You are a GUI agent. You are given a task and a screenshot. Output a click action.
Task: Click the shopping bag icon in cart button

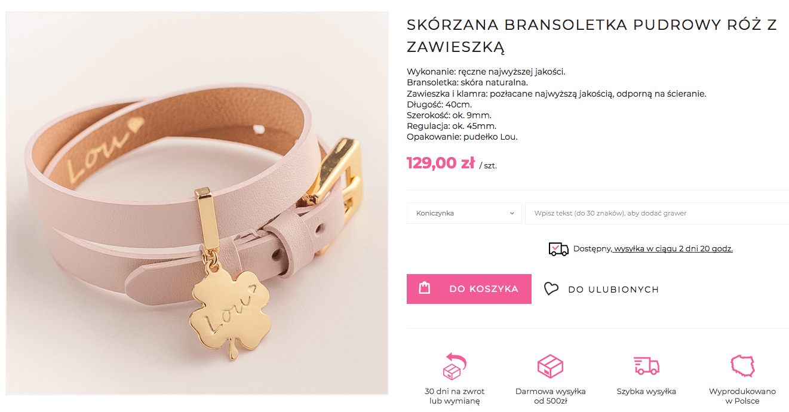(x=425, y=288)
